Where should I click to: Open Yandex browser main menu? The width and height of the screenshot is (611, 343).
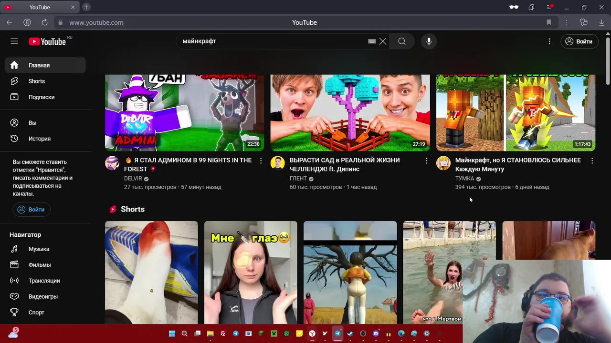pyautogui.click(x=549, y=7)
